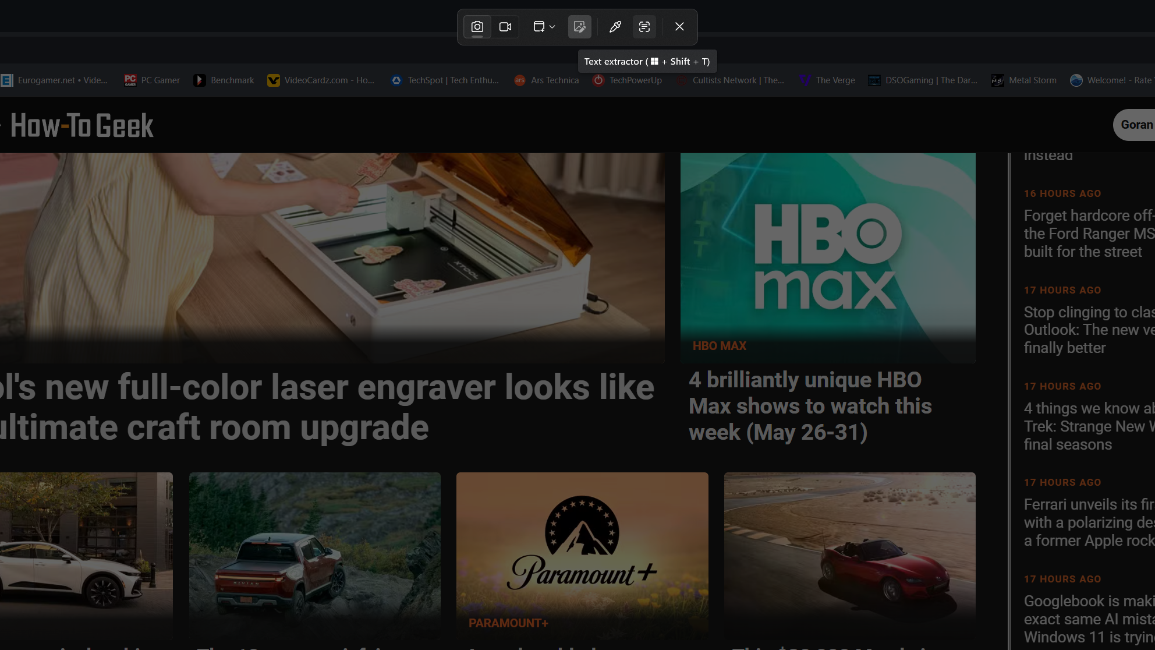1155x650 pixels.
Task: Open the full-color laser engraver headline
Action: coord(327,407)
